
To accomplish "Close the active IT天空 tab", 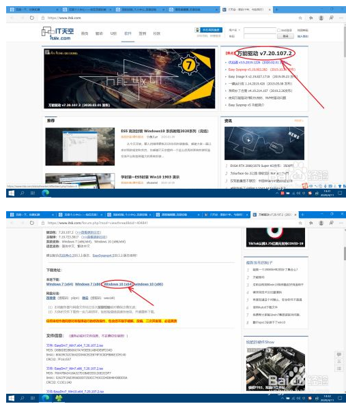I will 270,10.
